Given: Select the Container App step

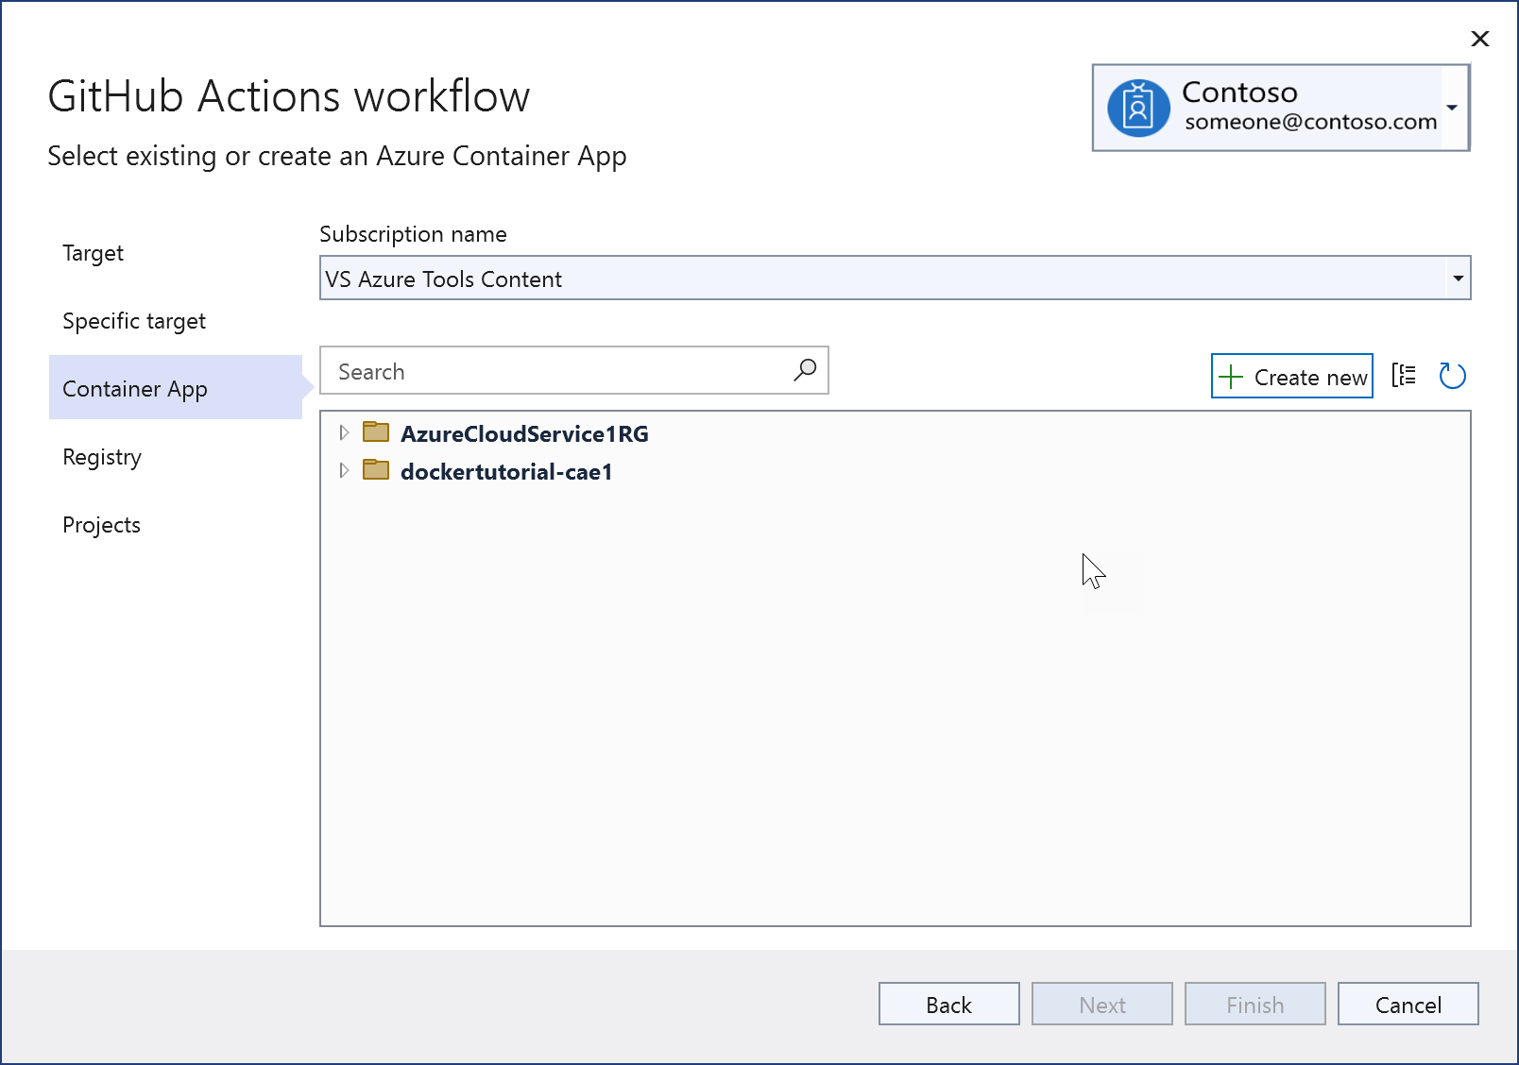Looking at the screenshot, I should (x=134, y=388).
